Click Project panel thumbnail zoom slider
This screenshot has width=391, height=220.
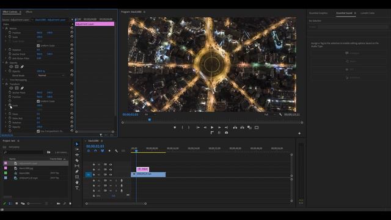pyautogui.click(x=34, y=204)
